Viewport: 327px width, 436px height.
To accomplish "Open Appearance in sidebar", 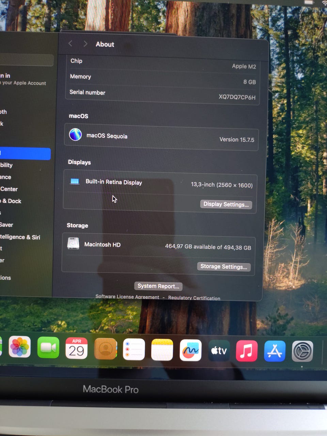I will pos(5,177).
